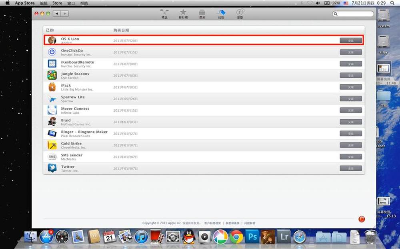Click install button in iPack row

pos(350,87)
